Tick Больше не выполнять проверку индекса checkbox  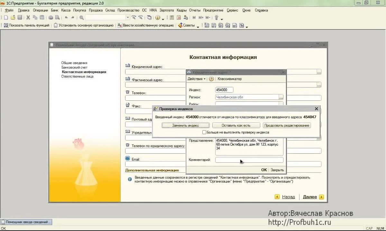(x=204, y=132)
